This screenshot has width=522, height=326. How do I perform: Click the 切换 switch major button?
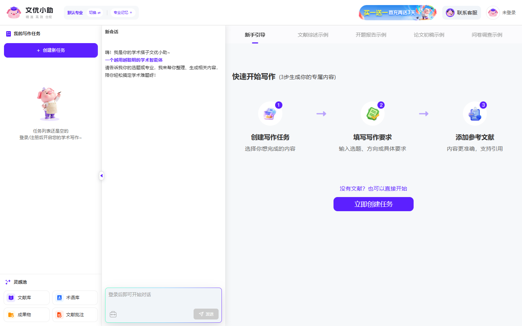(95, 13)
